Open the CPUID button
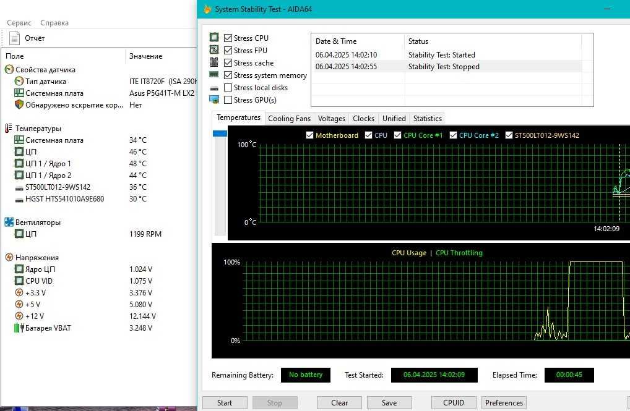Screen dimensions: 630x411 [454, 402]
